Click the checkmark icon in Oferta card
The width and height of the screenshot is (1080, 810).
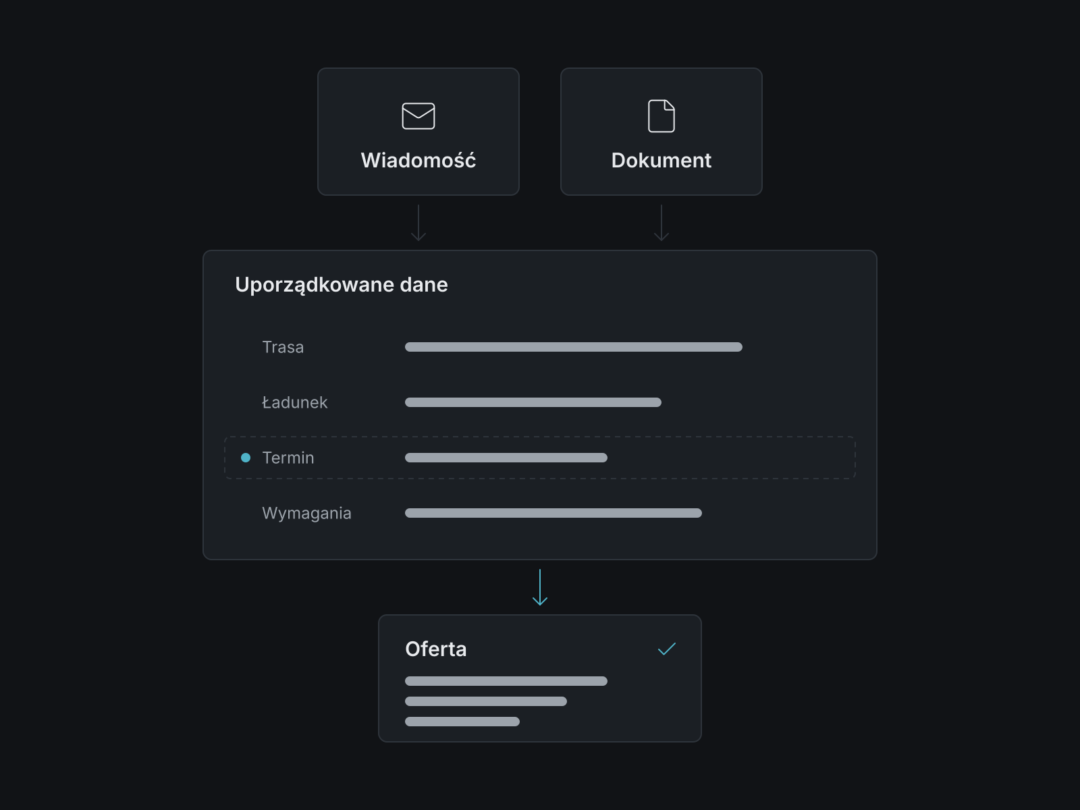tap(667, 649)
